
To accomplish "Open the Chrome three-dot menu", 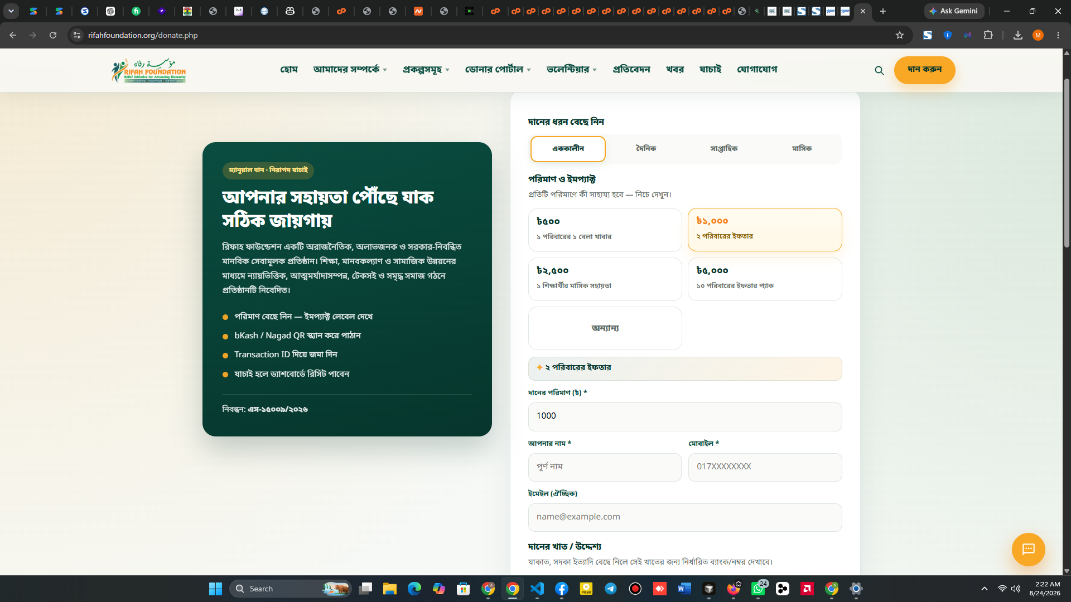I will [x=1058, y=35].
